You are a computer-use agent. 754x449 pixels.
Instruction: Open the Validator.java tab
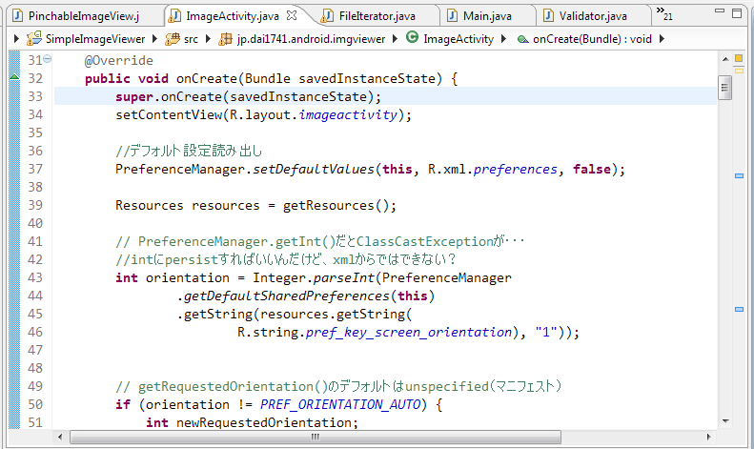(593, 16)
